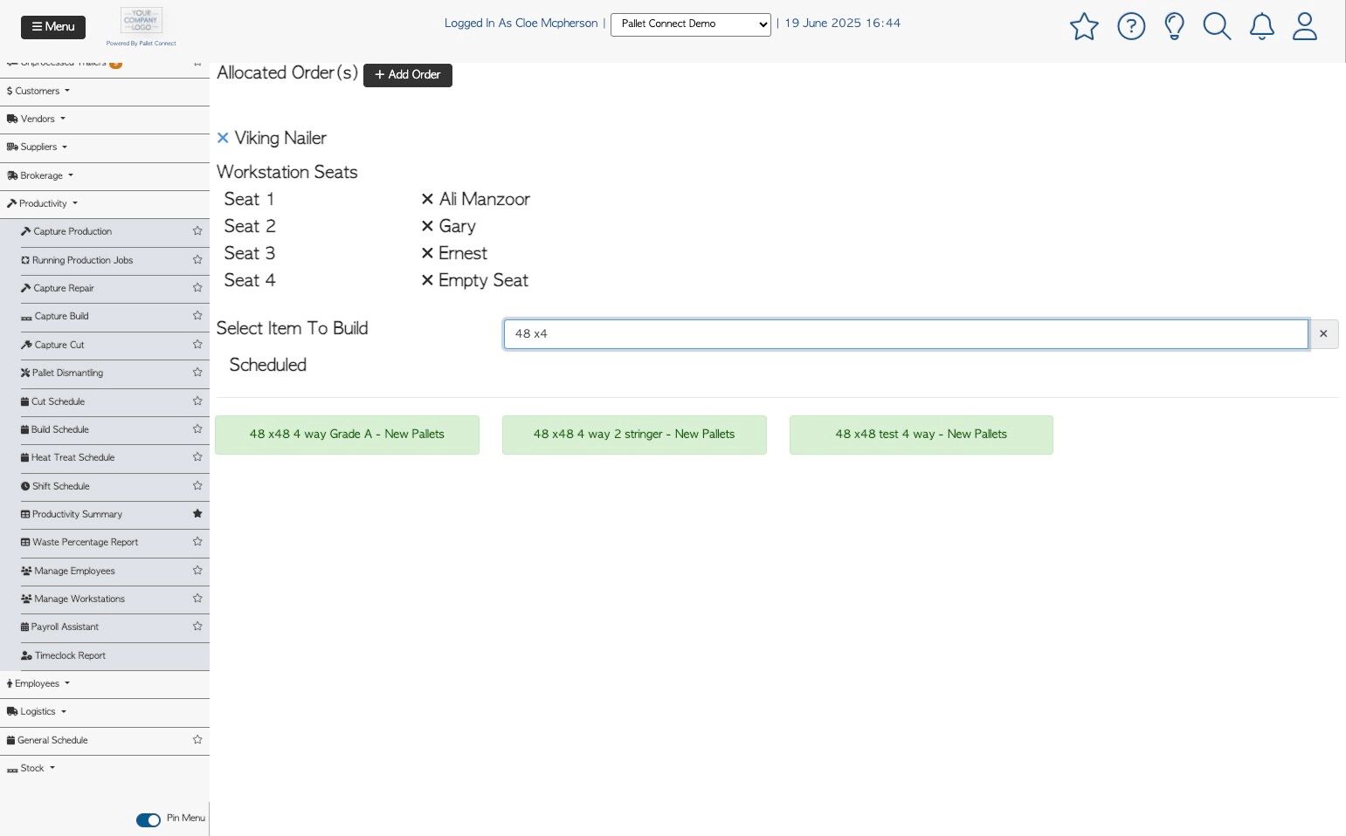Viewport: 1346px width, 836px height.
Task: Open the help question mark icon
Action: click(x=1131, y=26)
